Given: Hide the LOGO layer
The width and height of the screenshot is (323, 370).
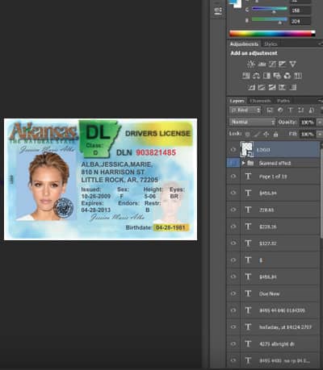Looking at the screenshot, I should (233, 150).
